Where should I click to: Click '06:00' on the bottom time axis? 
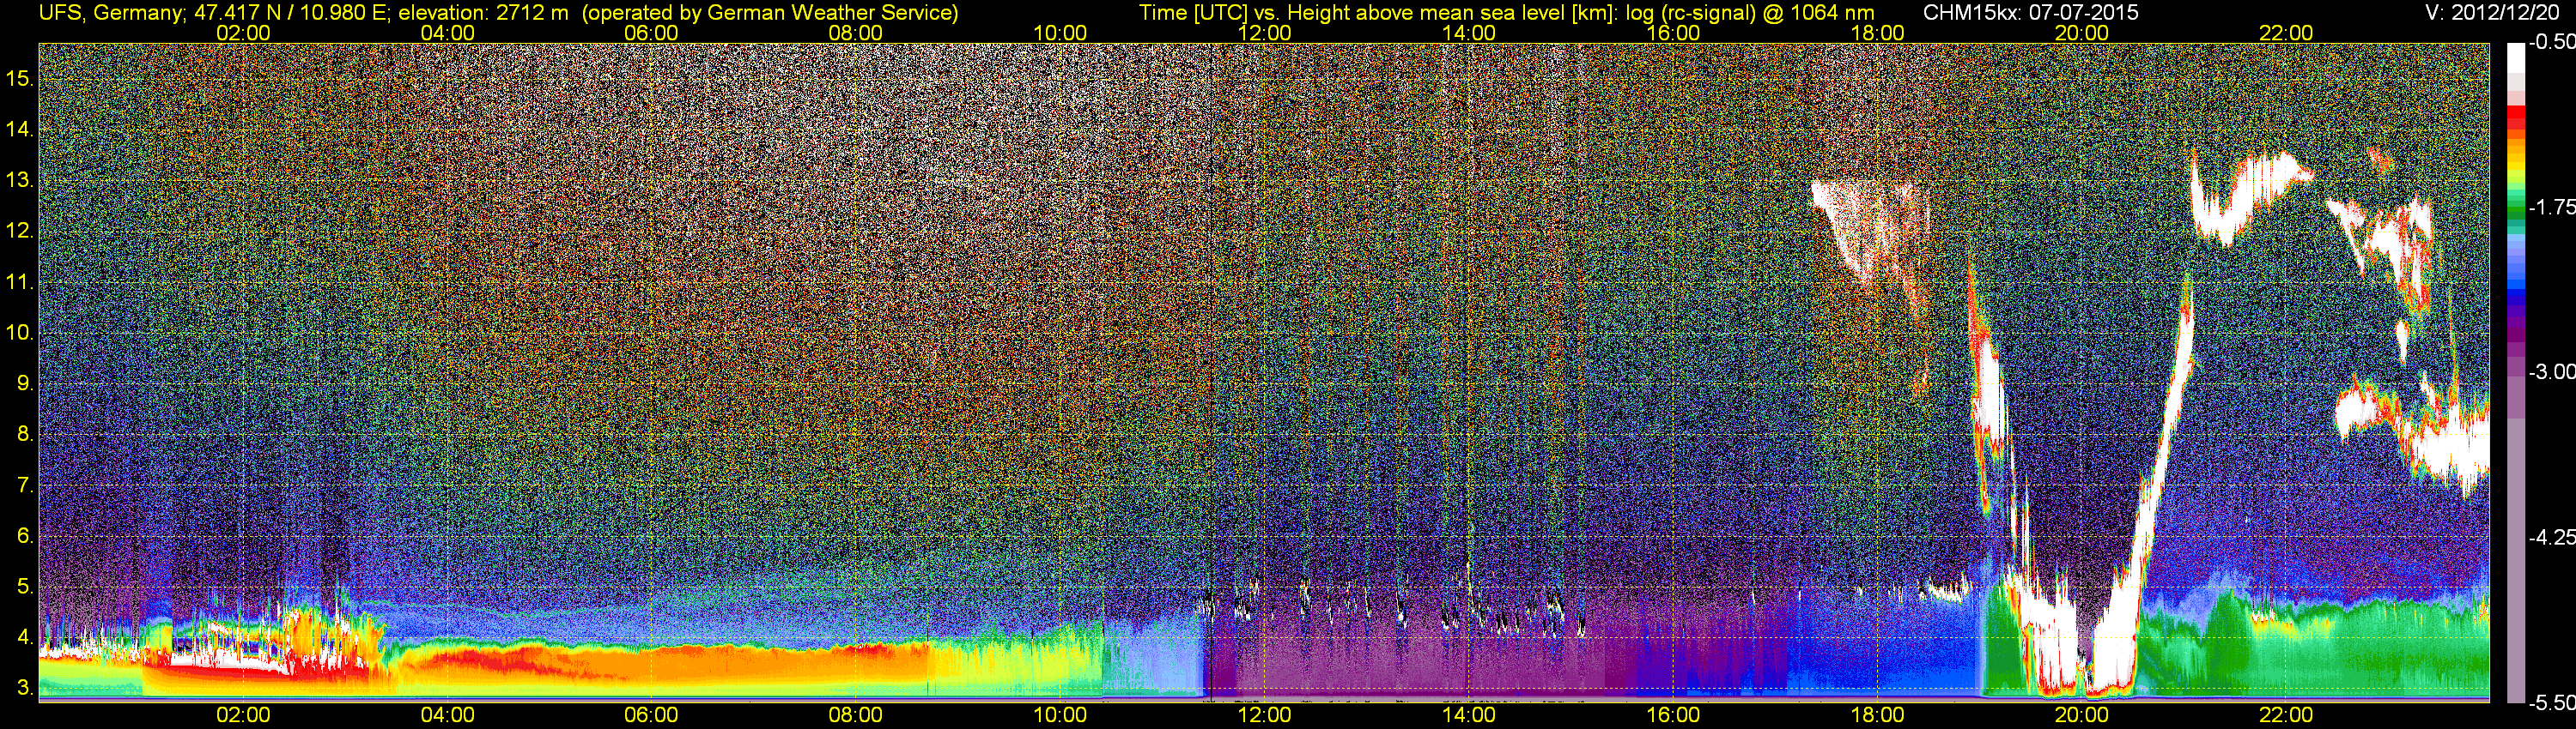[651, 715]
